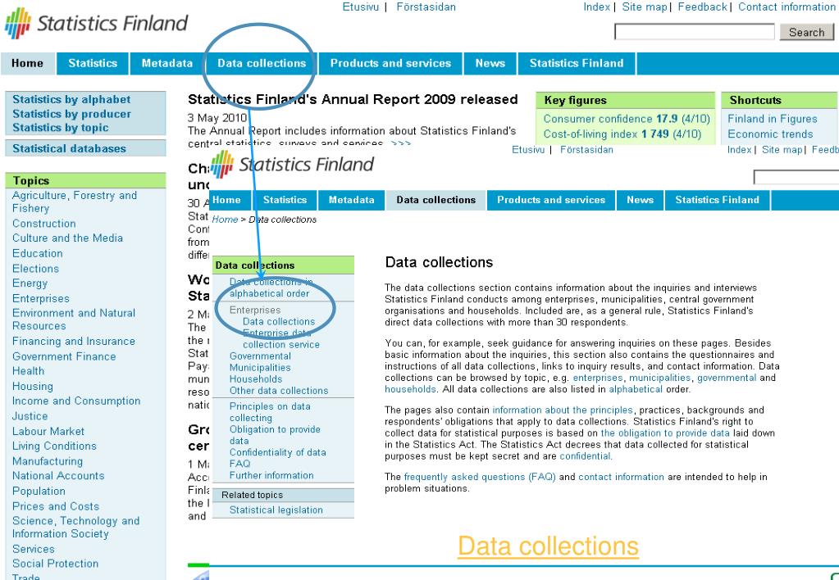The width and height of the screenshot is (839, 580).
Task: Open Statistics by topic
Action: coord(61,128)
